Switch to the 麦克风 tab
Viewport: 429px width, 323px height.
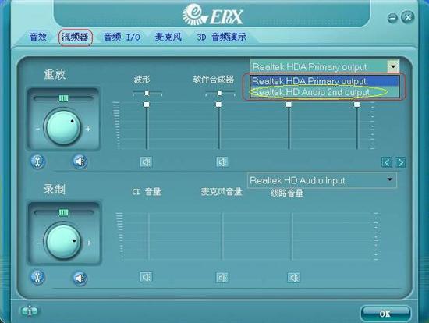(x=168, y=37)
